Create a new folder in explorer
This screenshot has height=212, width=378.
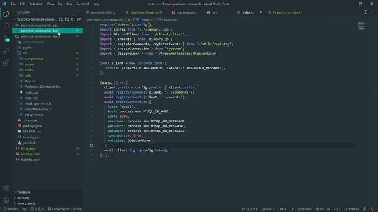[67, 19]
